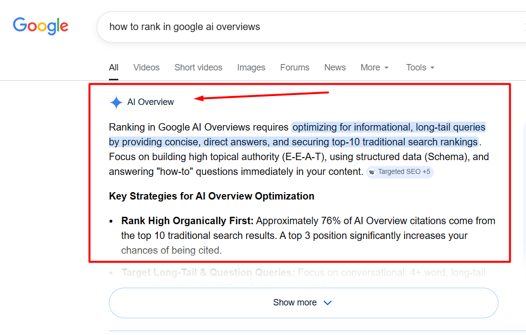The image size is (526, 335).
Task: Open the Tools dropdown
Action: pos(420,67)
